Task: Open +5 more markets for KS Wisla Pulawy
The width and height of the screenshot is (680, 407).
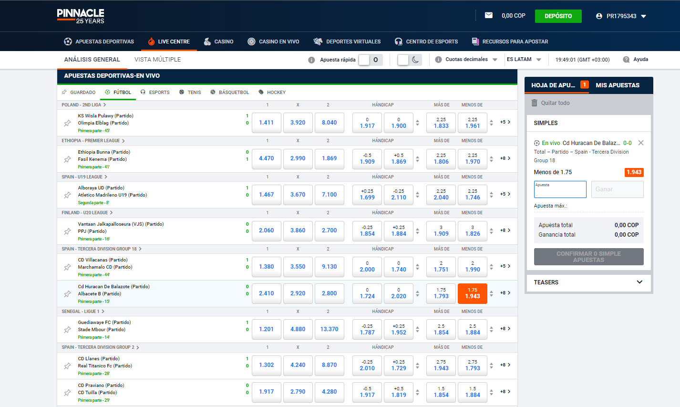Action: click(x=505, y=122)
